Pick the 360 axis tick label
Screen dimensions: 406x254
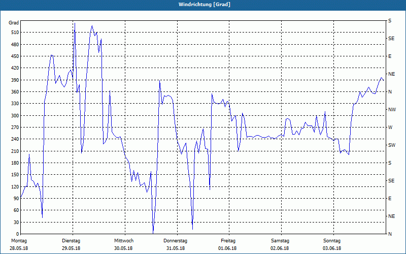(15, 92)
